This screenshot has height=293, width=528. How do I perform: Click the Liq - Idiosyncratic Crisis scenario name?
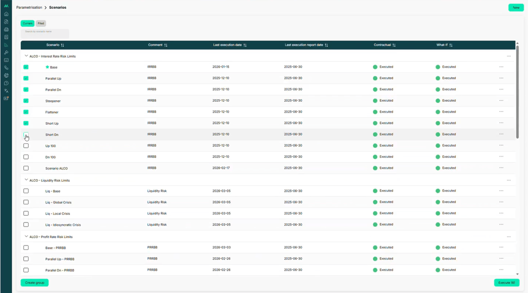pyautogui.click(x=63, y=225)
